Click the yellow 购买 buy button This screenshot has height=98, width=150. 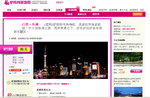(24, 49)
